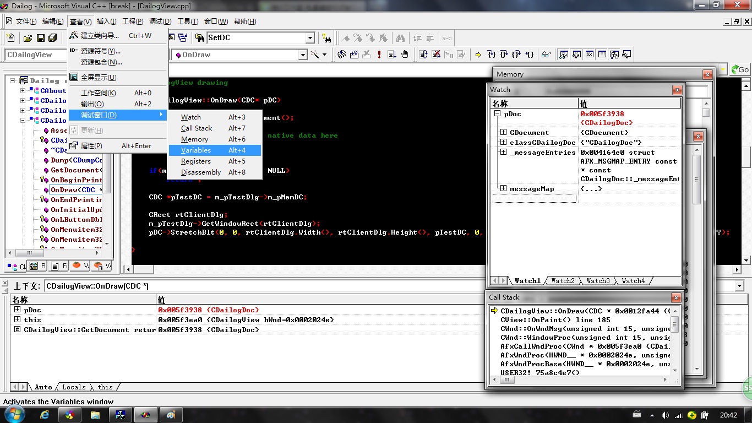The height and width of the screenshot is (423, 752).
Task: Click the Save toolbar icon
Action: click(x=40, y=38)
